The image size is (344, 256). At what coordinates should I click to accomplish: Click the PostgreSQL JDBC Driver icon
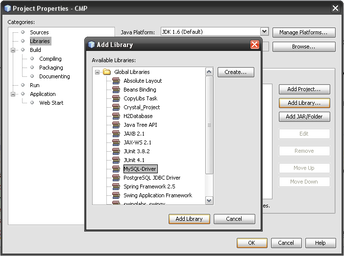point(116,178)
